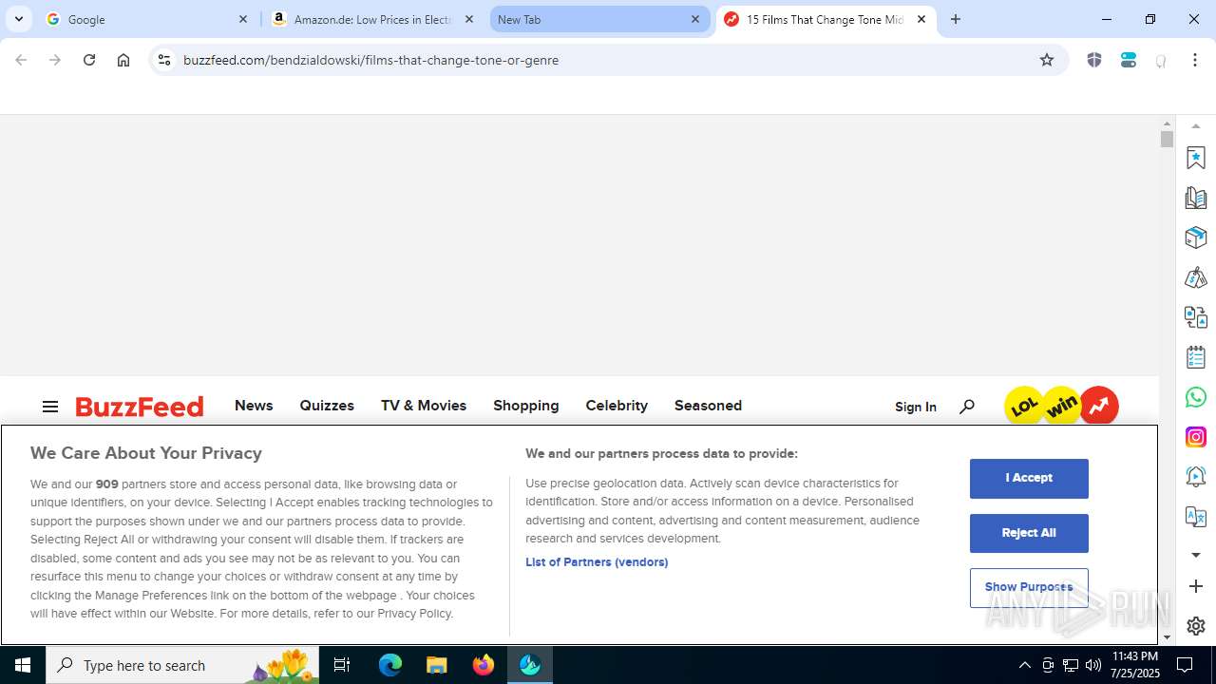Go to the browser home page

[123, 60]
